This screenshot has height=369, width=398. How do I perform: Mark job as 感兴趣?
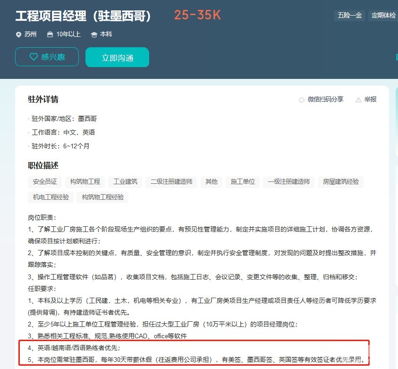(x=47, y=57)
